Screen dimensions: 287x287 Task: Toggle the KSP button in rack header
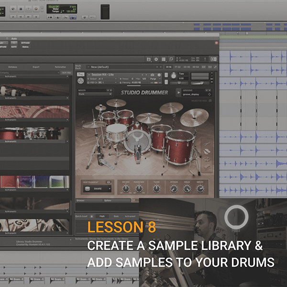pos(203,67)
